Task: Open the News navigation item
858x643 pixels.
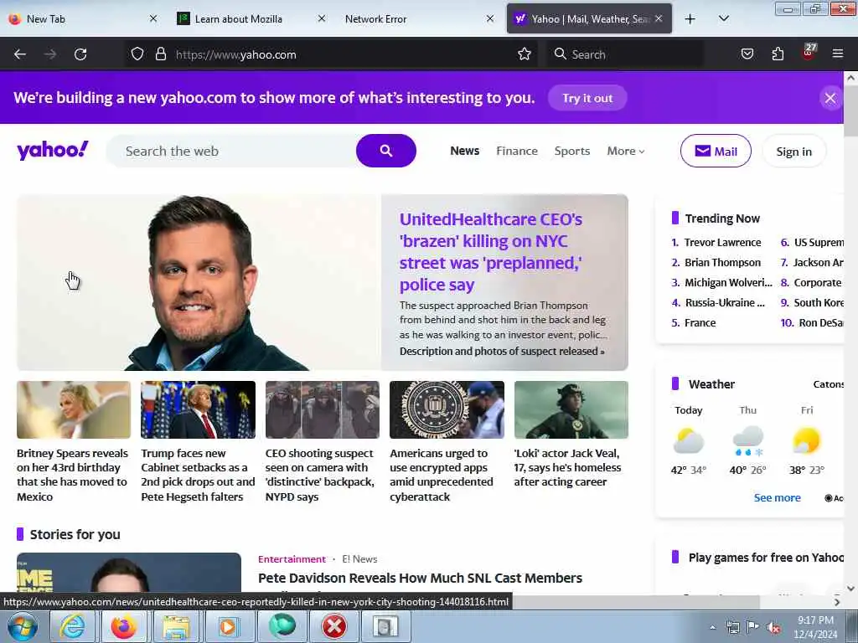Action: click(x=464, y=151)
